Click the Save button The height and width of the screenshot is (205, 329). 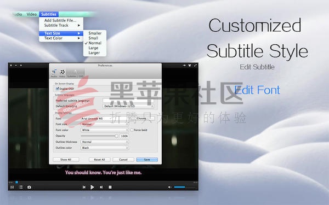point(147,160)
